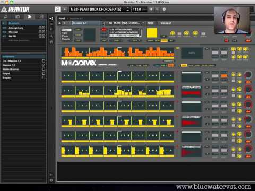Click the structure view icon on the vertical strip

click(52, 19)
